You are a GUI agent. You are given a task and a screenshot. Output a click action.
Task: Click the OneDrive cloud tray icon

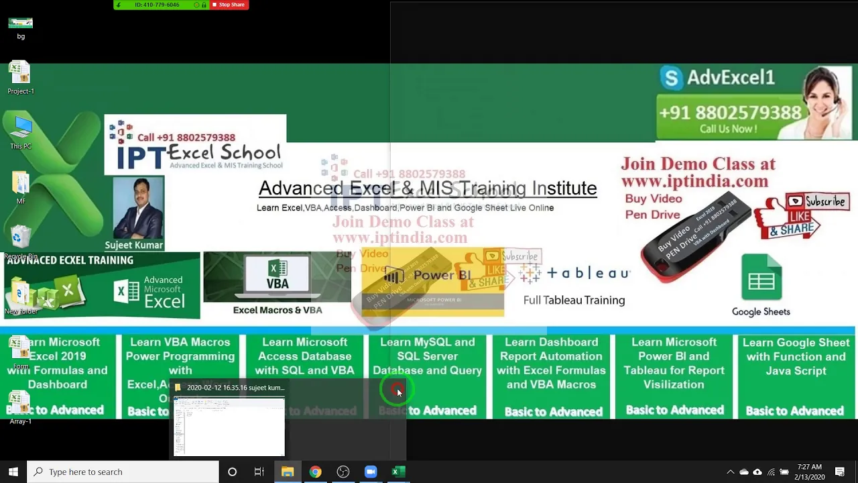pyautogui.click(x=744, y=472)
